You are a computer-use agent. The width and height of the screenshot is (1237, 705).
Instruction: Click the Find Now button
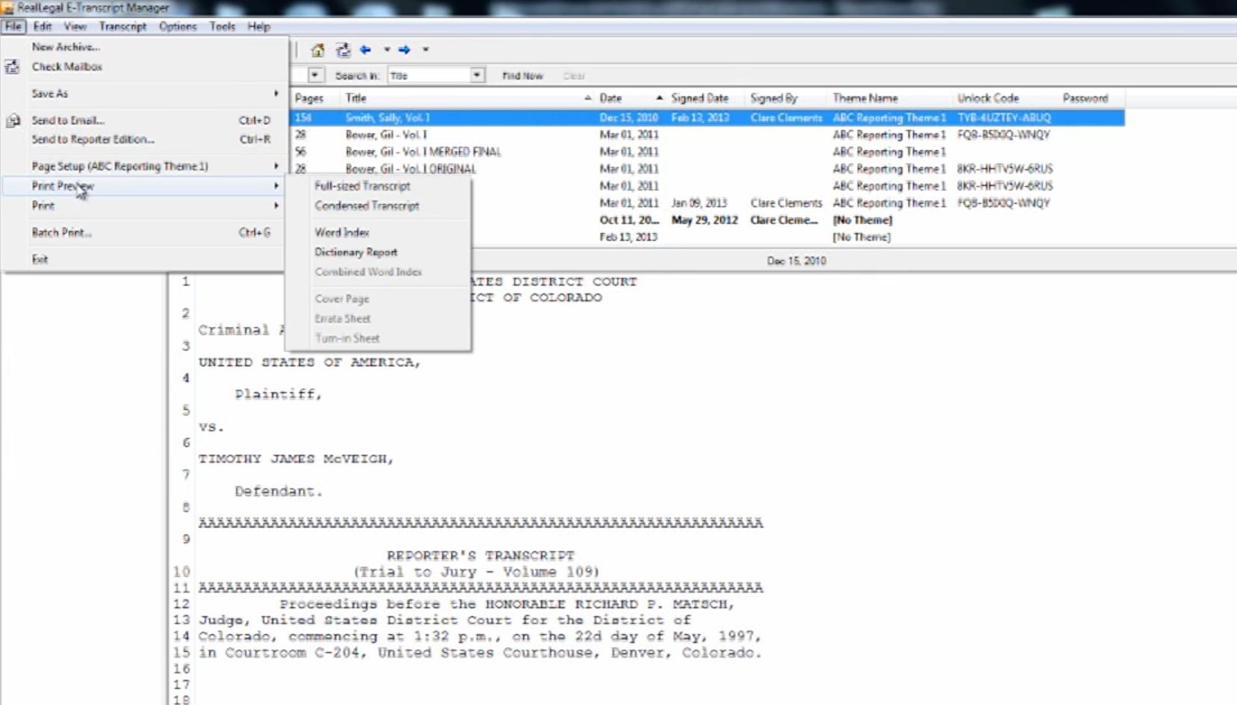[522, 76]
